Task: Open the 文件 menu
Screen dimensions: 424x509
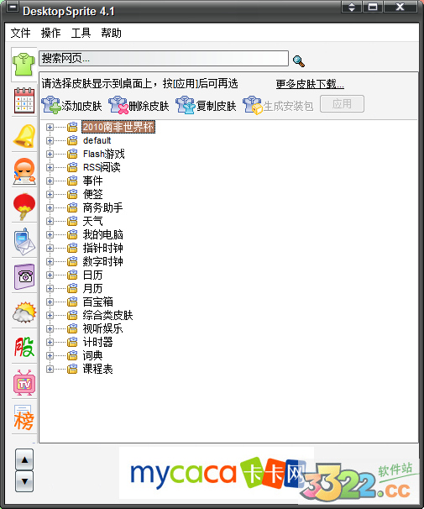Action: (20, 33)
